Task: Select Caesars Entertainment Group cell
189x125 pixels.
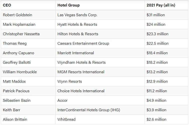Action: click(100, 43)
